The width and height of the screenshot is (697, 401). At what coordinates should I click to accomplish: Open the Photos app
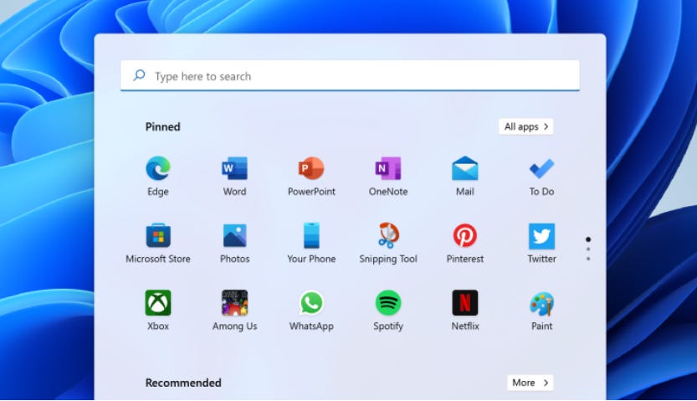(234, 243)
